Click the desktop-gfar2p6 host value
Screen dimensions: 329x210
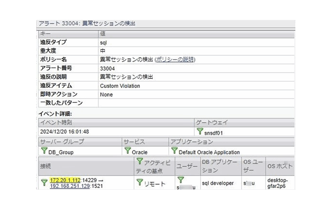277,184
